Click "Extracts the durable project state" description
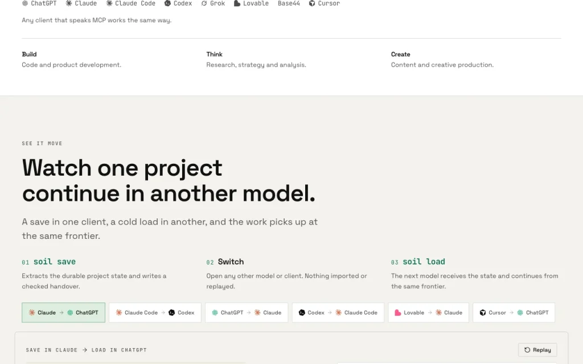This screenshot has width=583, height=364. point(94,281)
